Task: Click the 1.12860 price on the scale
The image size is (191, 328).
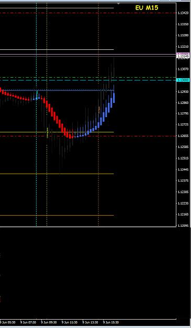Action: pyautogui.click(x=183, y=103)
